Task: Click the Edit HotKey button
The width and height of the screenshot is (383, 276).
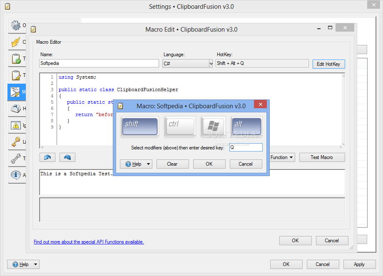Action: click(328, 64)
